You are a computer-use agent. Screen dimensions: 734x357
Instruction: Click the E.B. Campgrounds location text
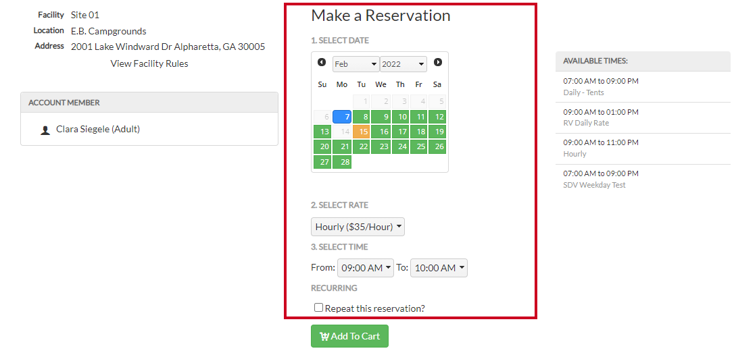[x=109, y=31]
